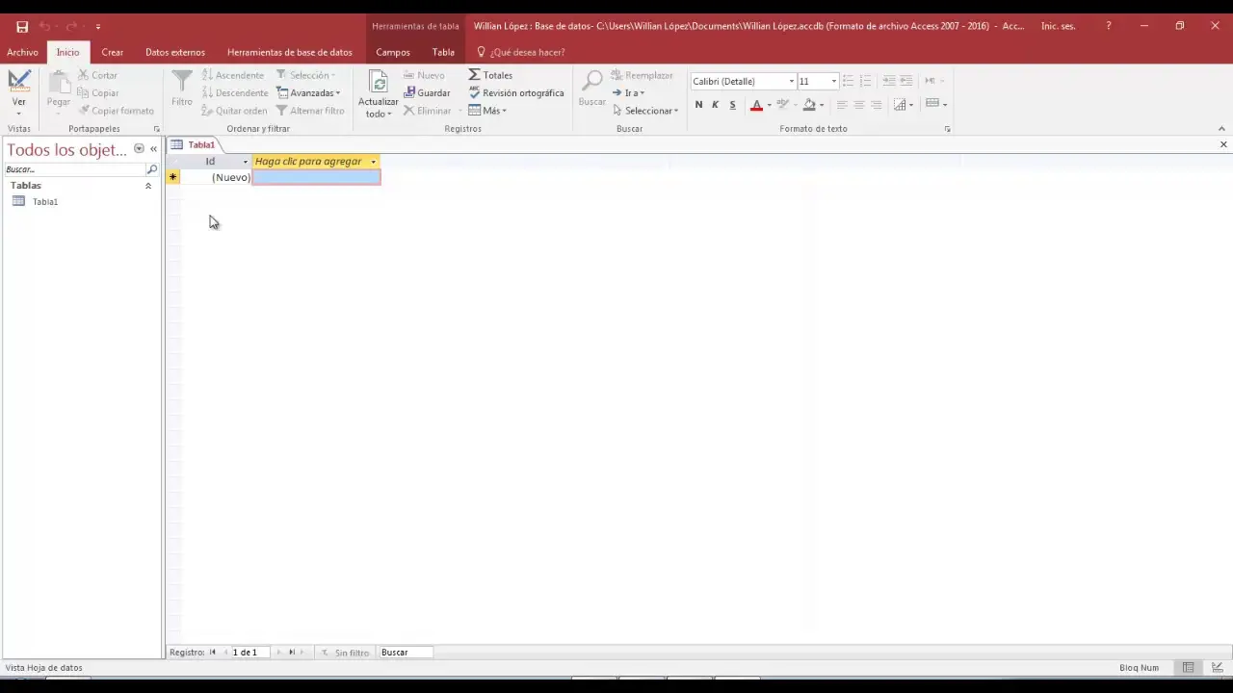Open the Archivo menu
The height and width of the screenshot is (693, 1233).
22,52
